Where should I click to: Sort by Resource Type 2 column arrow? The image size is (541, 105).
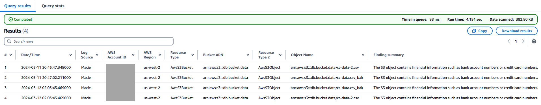[280, 55]
